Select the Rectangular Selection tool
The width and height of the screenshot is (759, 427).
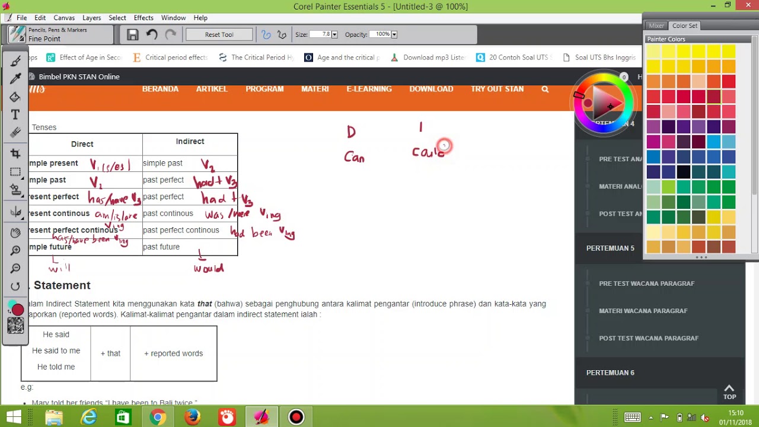(x=15, y=172)
